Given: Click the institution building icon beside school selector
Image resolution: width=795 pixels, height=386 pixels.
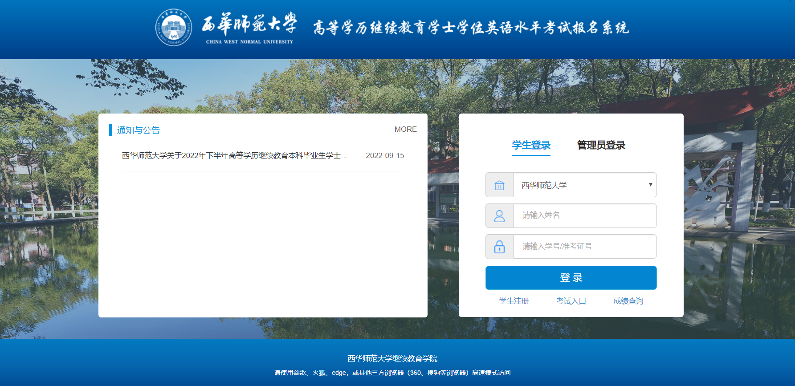Looking at the screenshot, I should [499, 185].
